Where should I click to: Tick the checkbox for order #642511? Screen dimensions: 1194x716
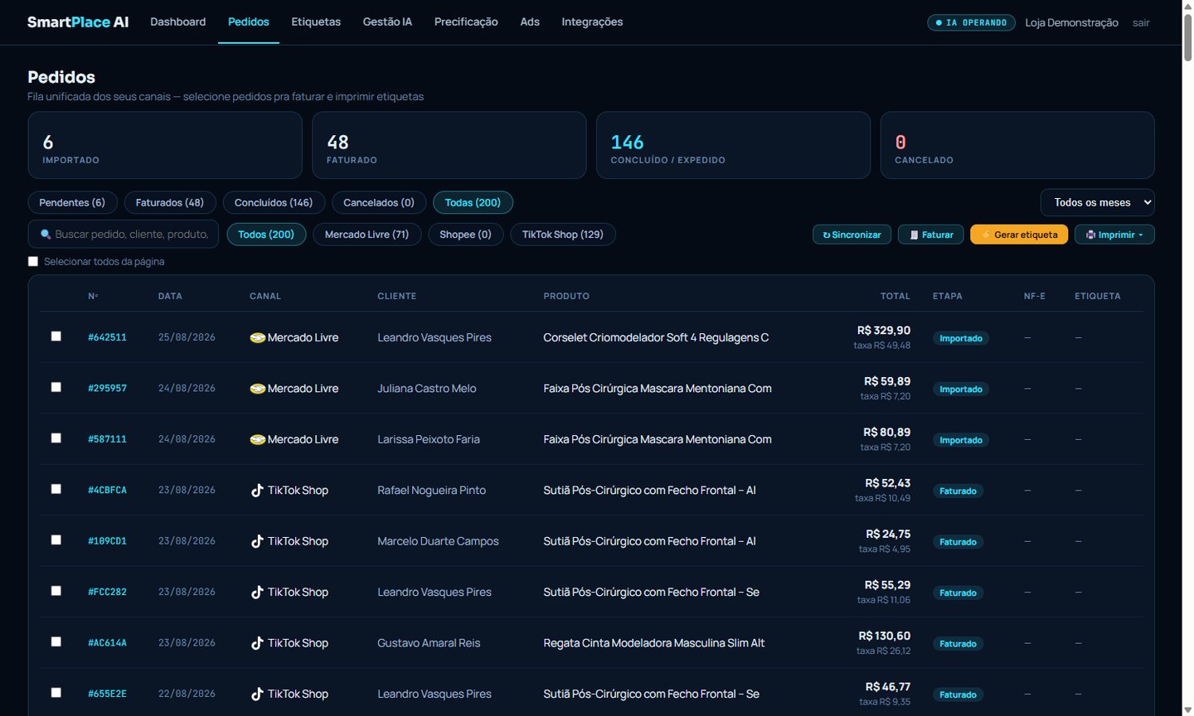pyautogui.click(x=56, y=336)
